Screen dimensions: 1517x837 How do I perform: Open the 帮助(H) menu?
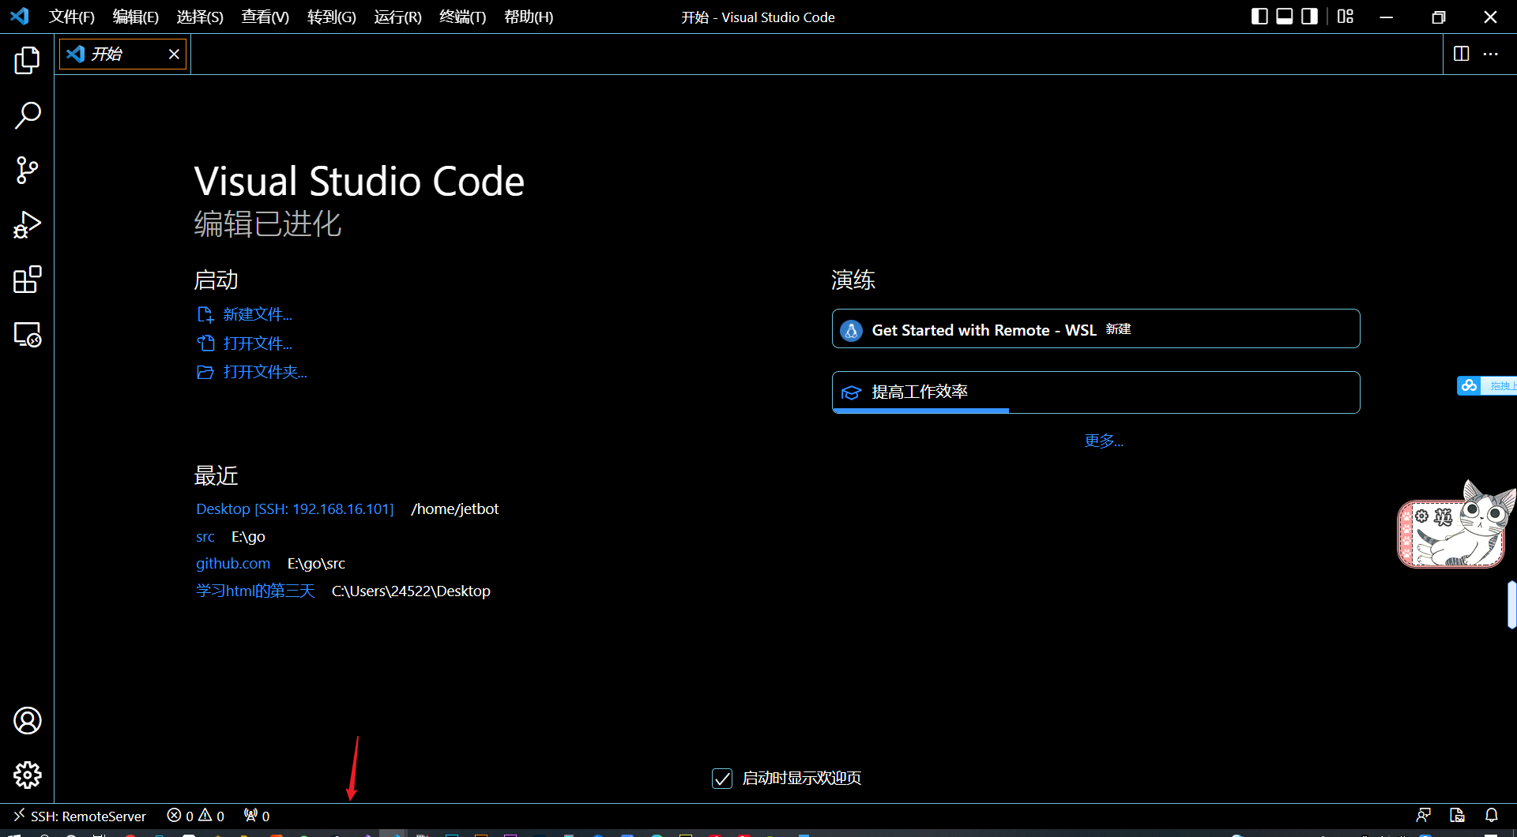coord(529,17)
